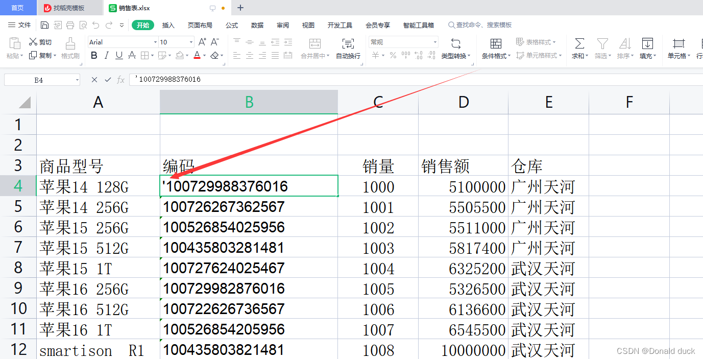Align text to cell top
703x359 pixels.
(x=237, y=42)
